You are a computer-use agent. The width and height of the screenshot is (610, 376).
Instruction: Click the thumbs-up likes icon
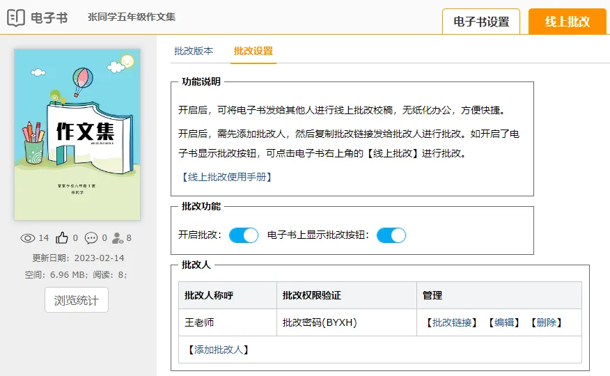click(x=62, y=238)
